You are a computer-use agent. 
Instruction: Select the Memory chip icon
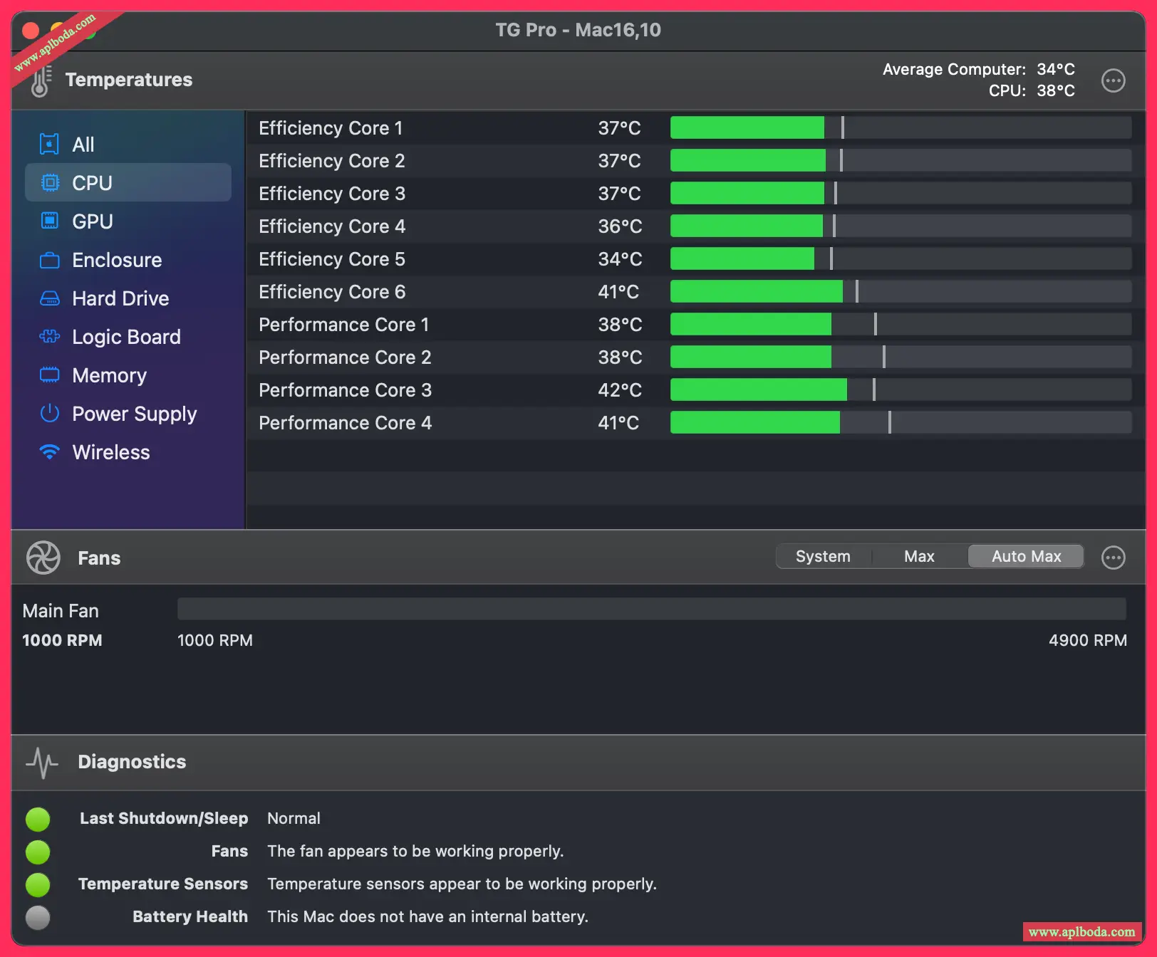point(49,375)
